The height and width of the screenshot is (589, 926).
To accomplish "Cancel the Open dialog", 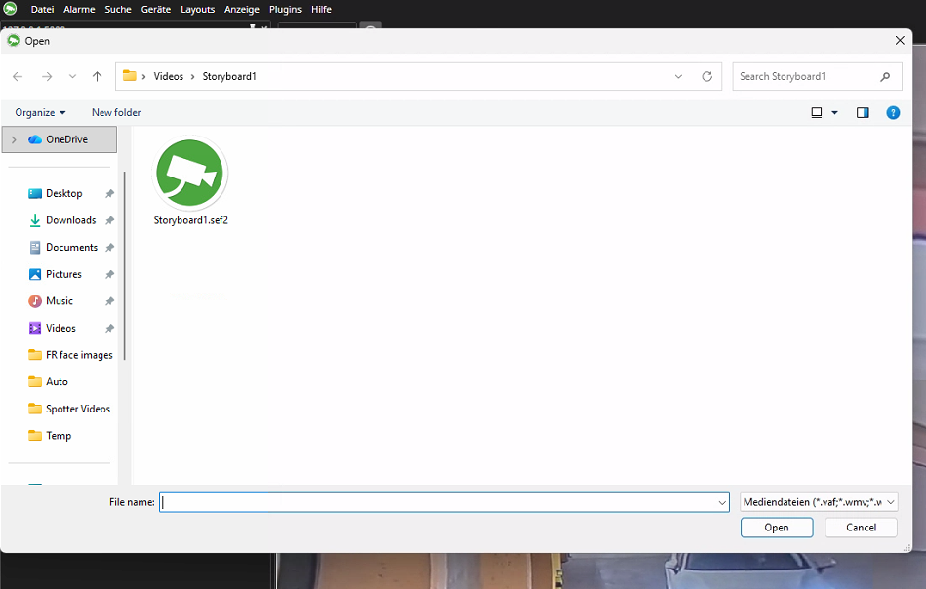I will coord(861,528).
